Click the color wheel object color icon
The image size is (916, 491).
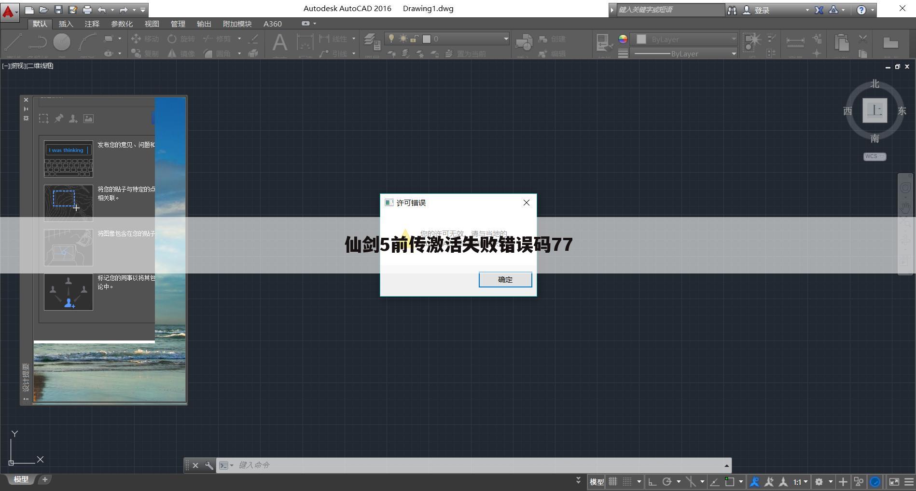pyautogui.click(x=623, y=39)
